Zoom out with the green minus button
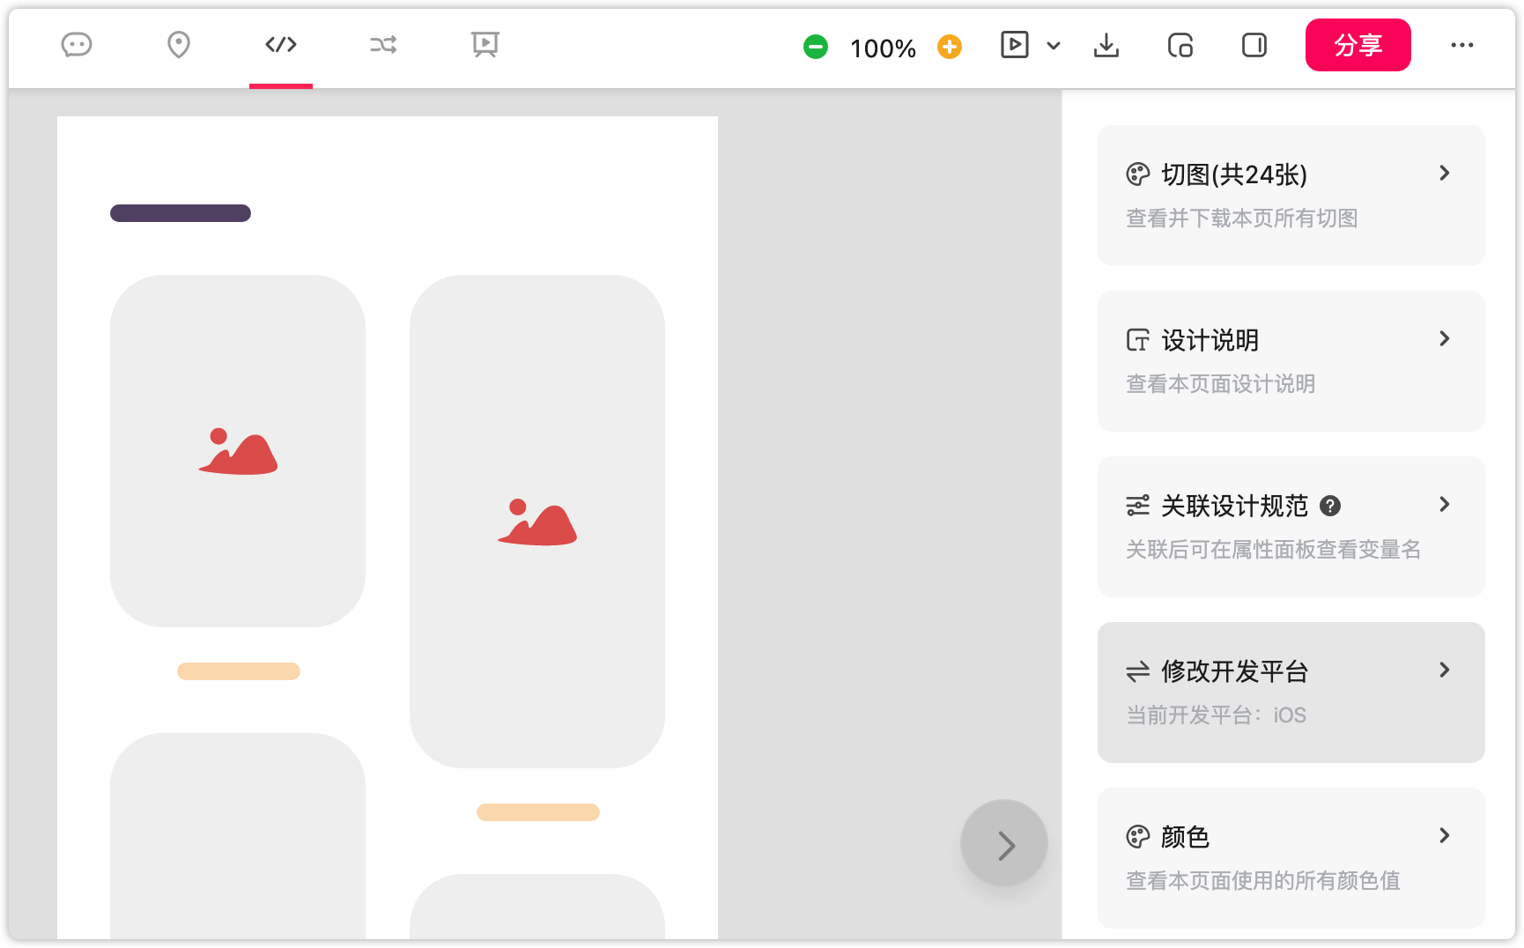 (816, 47)
